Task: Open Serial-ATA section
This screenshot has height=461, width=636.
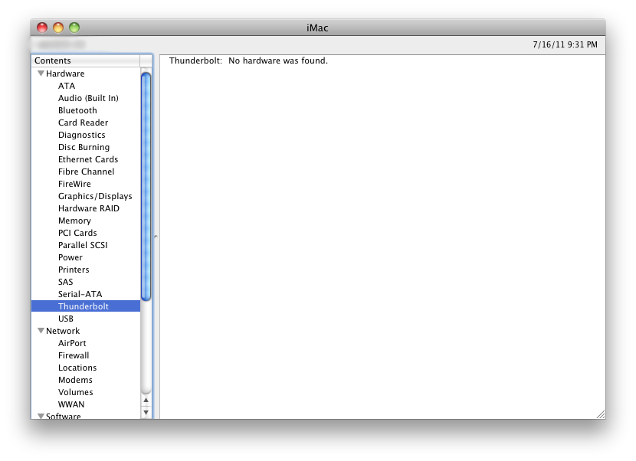Action: 80,294
